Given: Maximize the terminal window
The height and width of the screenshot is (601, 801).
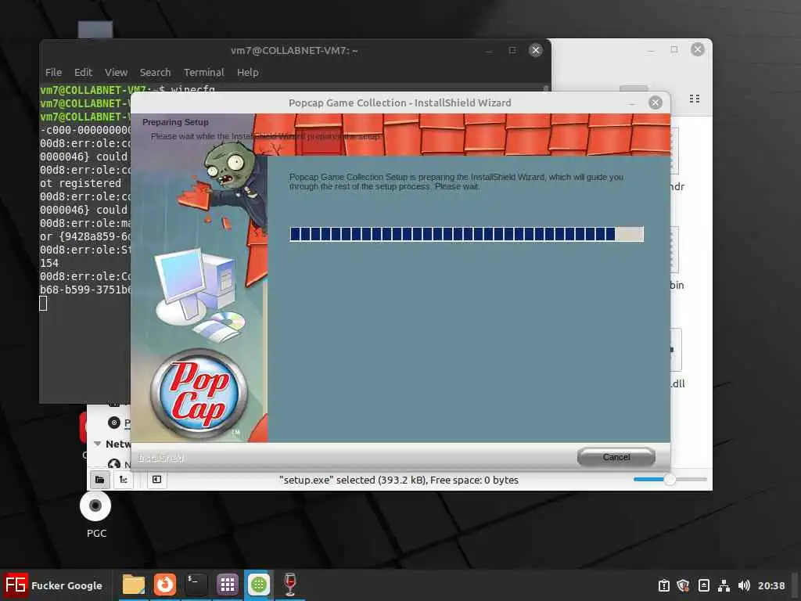Looking at the screenshot, I should (512, 50).
